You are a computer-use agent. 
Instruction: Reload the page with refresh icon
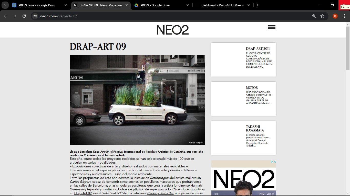24,16
